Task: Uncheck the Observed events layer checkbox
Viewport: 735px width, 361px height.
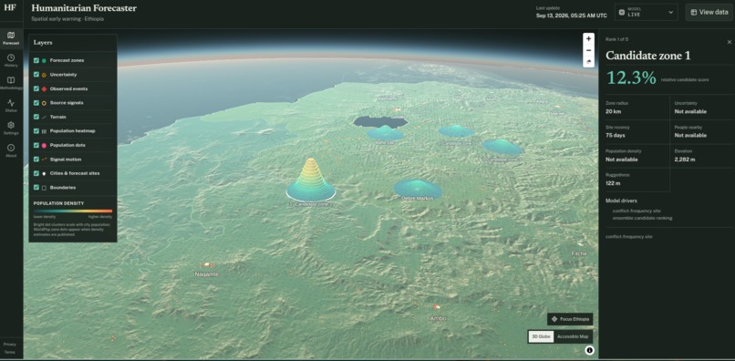Action: 36,88
